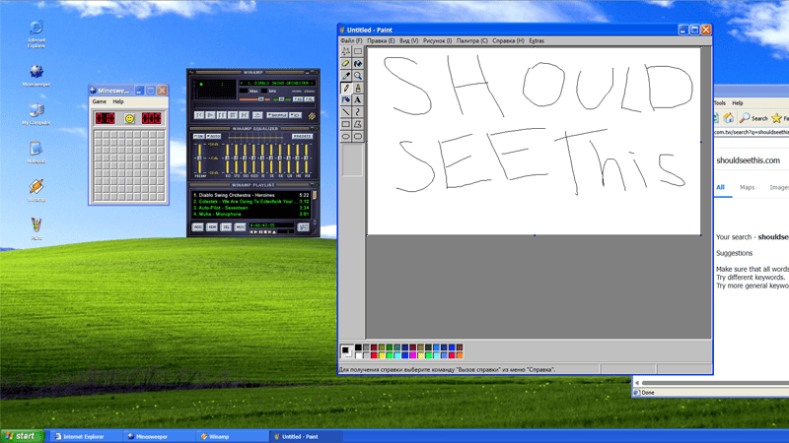Toggle equalizer ON button in Winamp
Screen dimensions: 789x443
[x=199, y=136]
